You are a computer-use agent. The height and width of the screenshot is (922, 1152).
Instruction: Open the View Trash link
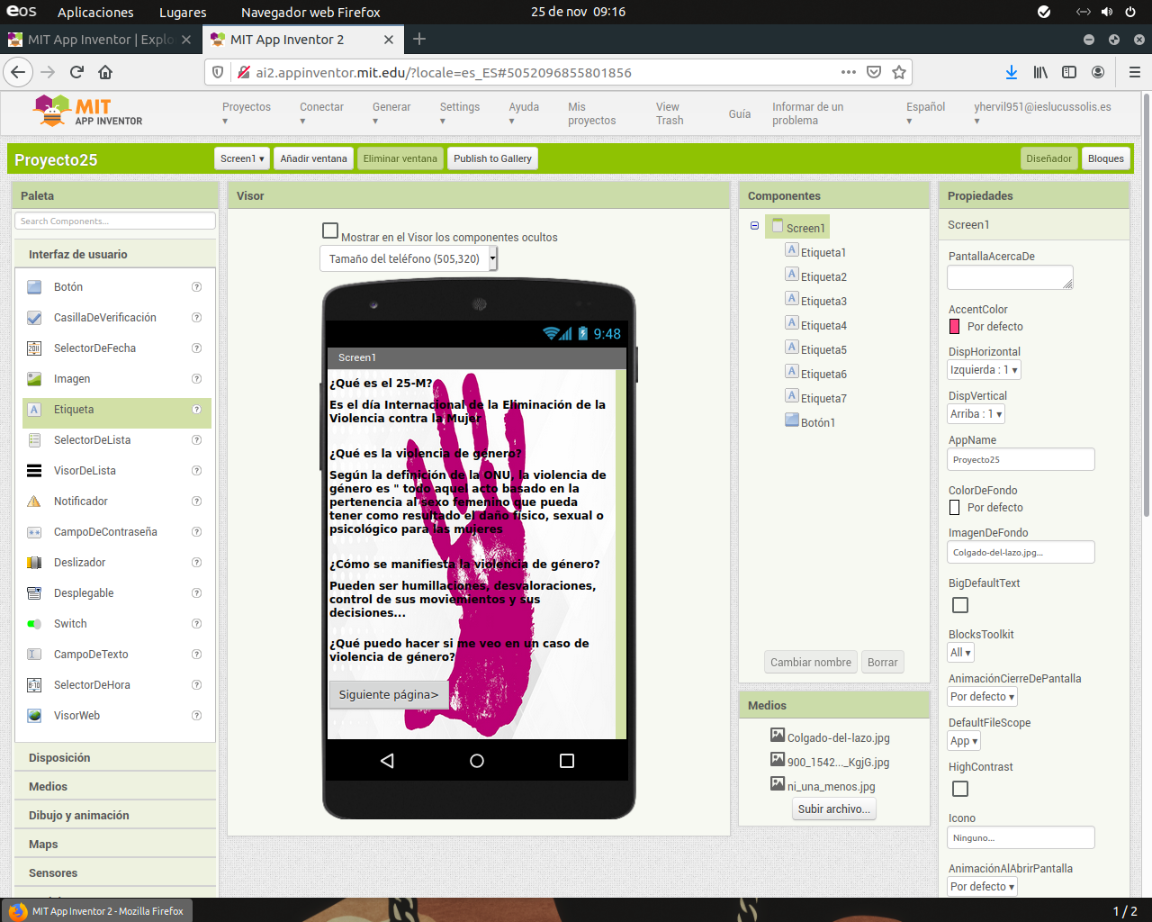(x=670, y=113)
